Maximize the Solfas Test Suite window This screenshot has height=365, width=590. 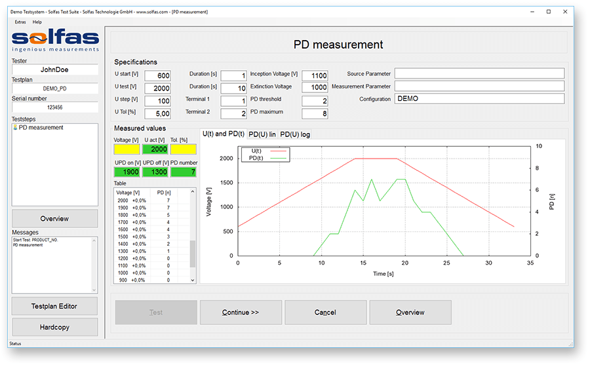coord(549,12)
